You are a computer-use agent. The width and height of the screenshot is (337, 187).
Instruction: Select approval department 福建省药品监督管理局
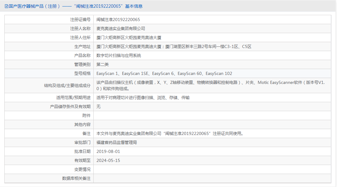[116, 143]
